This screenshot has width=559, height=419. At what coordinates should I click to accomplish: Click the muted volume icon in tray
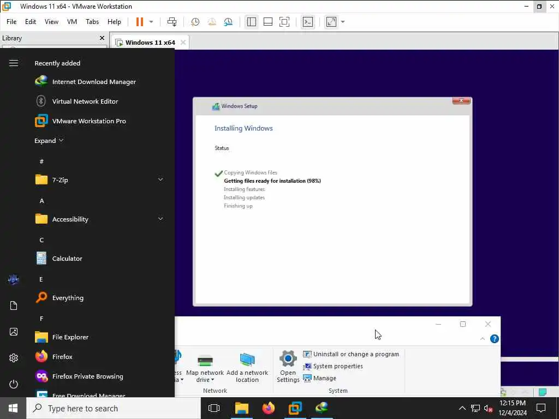coord(488,408)
